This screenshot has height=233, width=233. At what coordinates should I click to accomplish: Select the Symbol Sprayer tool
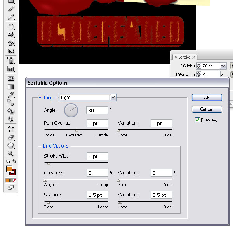coord(11,61)
